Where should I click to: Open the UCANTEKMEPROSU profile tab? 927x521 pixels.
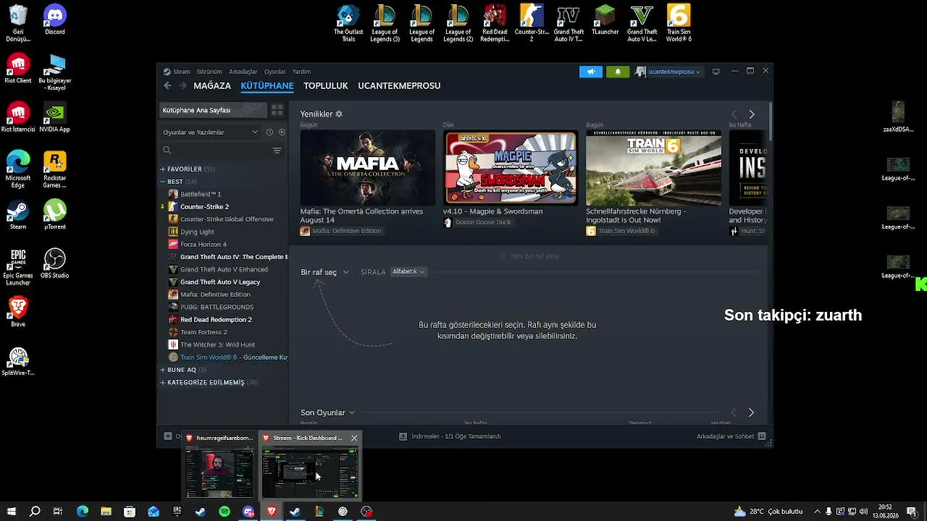coord(399,85)
